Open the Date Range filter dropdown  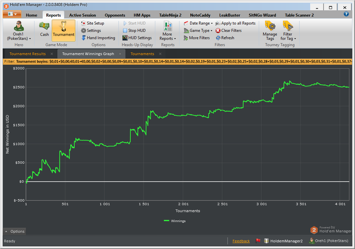[x=198, y=23]
